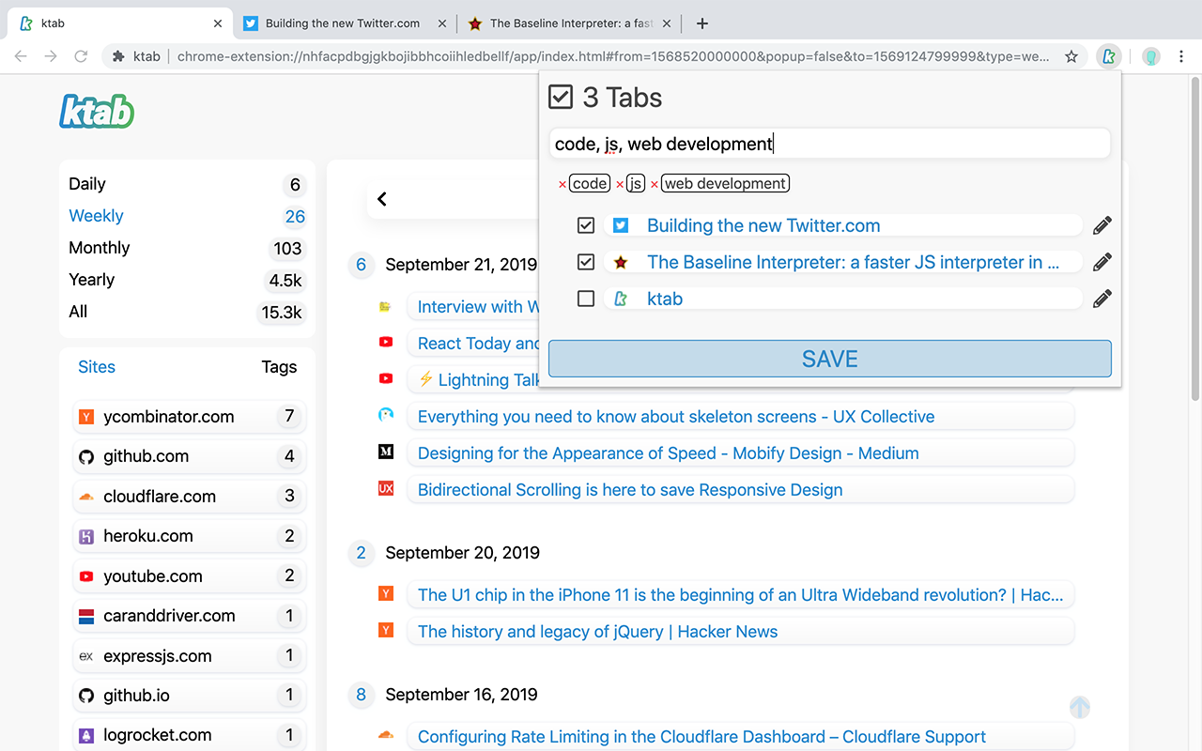The height and width of the screenshot is (751, 1202).
Task: Open the history and legacy of jQuery link
Action: tap(597, 632)
